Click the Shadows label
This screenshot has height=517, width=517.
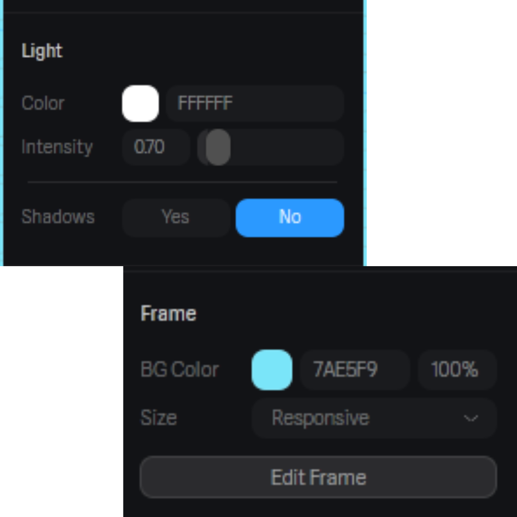click(58, 217)
